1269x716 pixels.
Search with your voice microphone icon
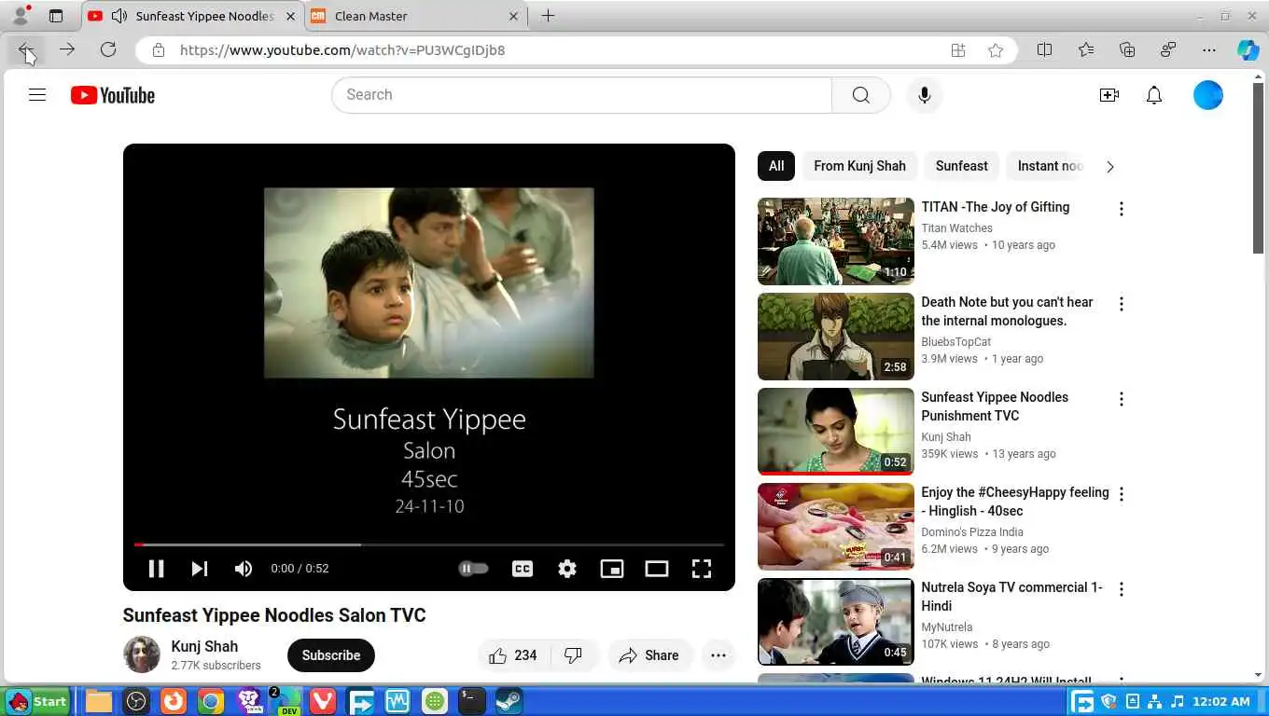pos(925,95)
